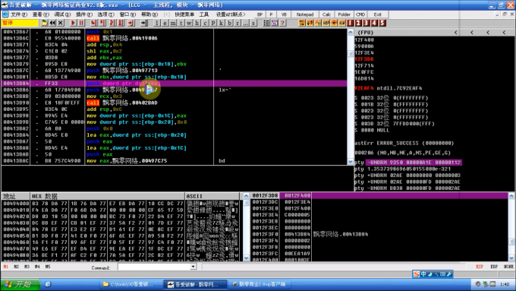
Task: Click the CMD button
Action: pyautogui.click(x=360, y=14)
